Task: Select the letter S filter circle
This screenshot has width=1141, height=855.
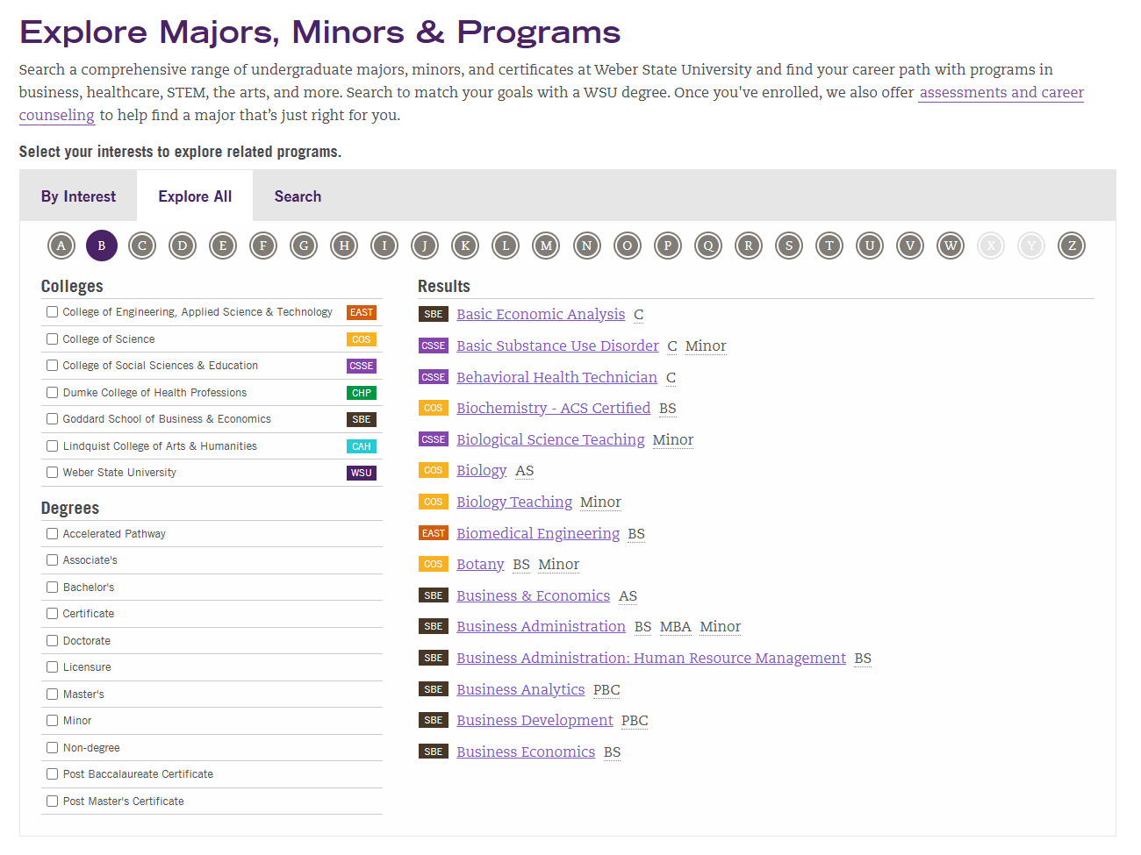Action: [x=789, y=246]
